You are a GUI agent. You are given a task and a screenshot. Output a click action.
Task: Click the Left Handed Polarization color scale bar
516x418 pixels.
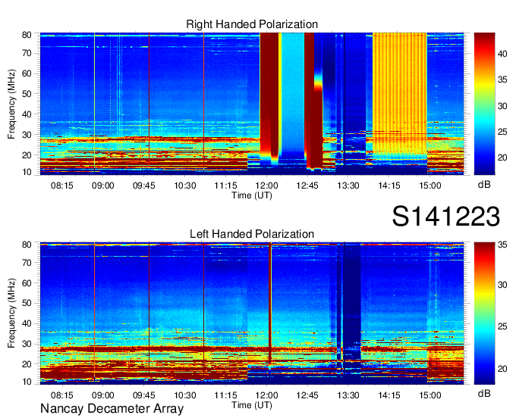(x=484, y=313)
